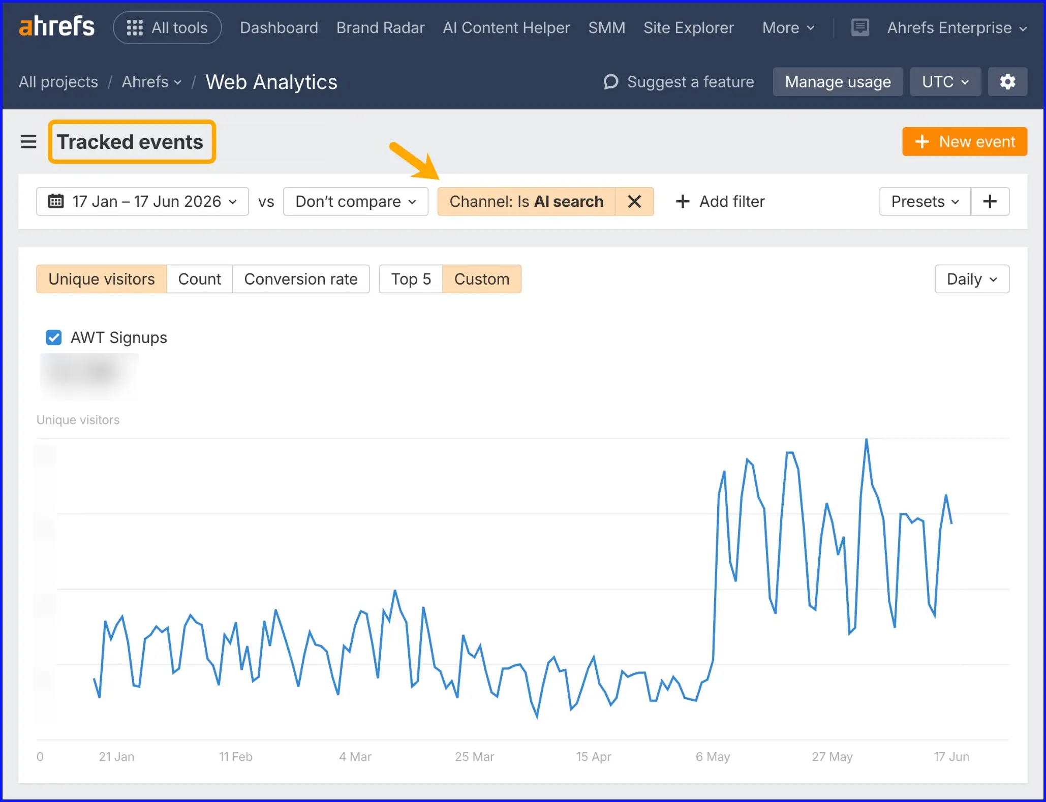Switch to the Count tab
The width and height of the screenshot is (1046, 802).
(199, 279)
